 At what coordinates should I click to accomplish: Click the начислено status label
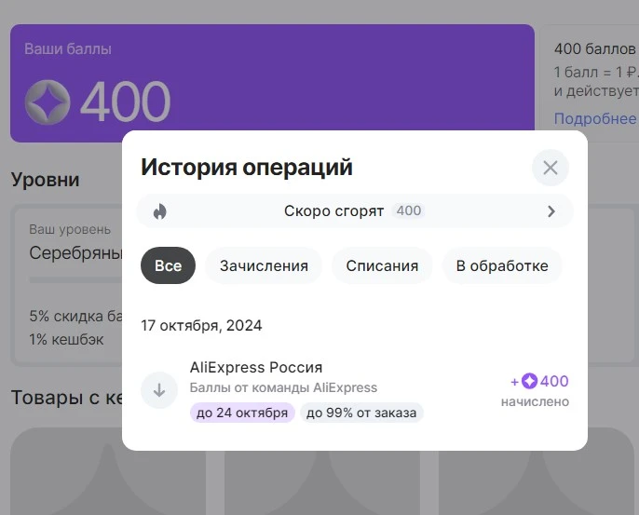pyautogui.click(x=535, y=401)
